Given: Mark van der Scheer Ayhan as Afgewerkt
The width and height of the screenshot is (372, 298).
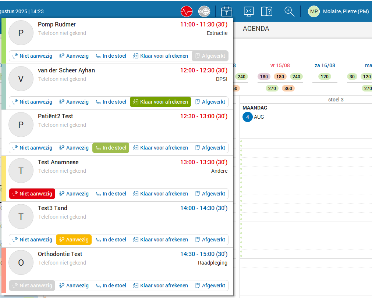Looking at the screenshot, I should 210,102.
